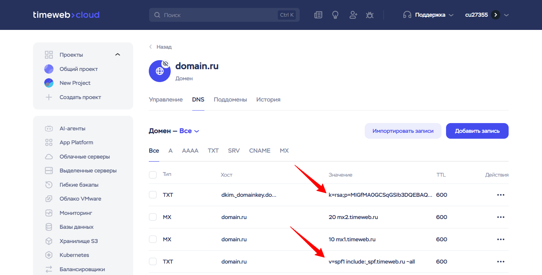542x275 pixels.
Task: Check the mx2.timeweb.ru record checkbox
Action: [153, 217]
